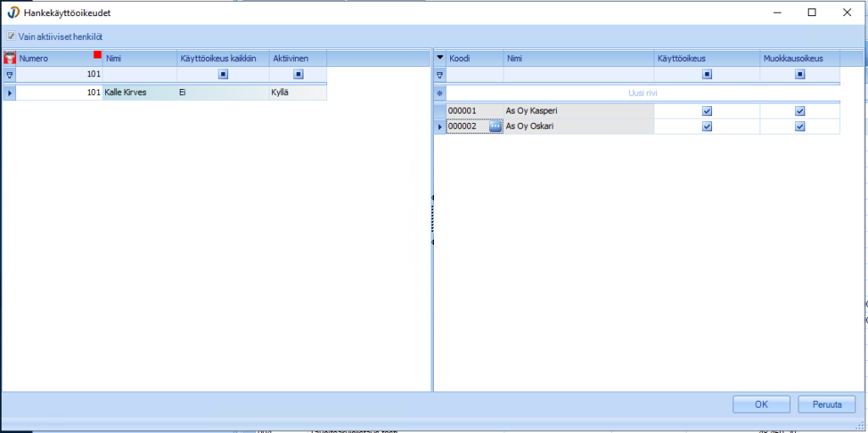The image size is (868, 433).
Task: Click the filter row icon in right grid
Action: (440, 75)
